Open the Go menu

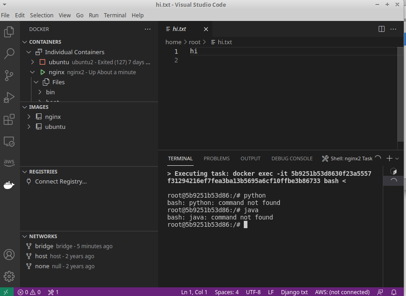(x=80, y=15)
